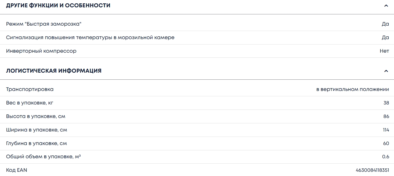
Task: Click the "Ширина в упаковке, см" label
Action: [x=37, y=130]
